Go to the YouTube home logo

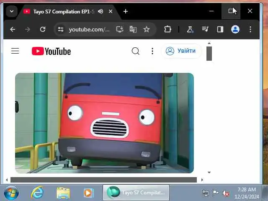[51, 51]
